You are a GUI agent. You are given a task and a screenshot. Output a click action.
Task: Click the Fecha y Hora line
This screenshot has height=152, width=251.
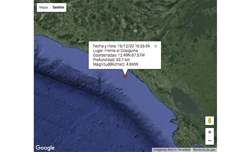pos(121,46)
